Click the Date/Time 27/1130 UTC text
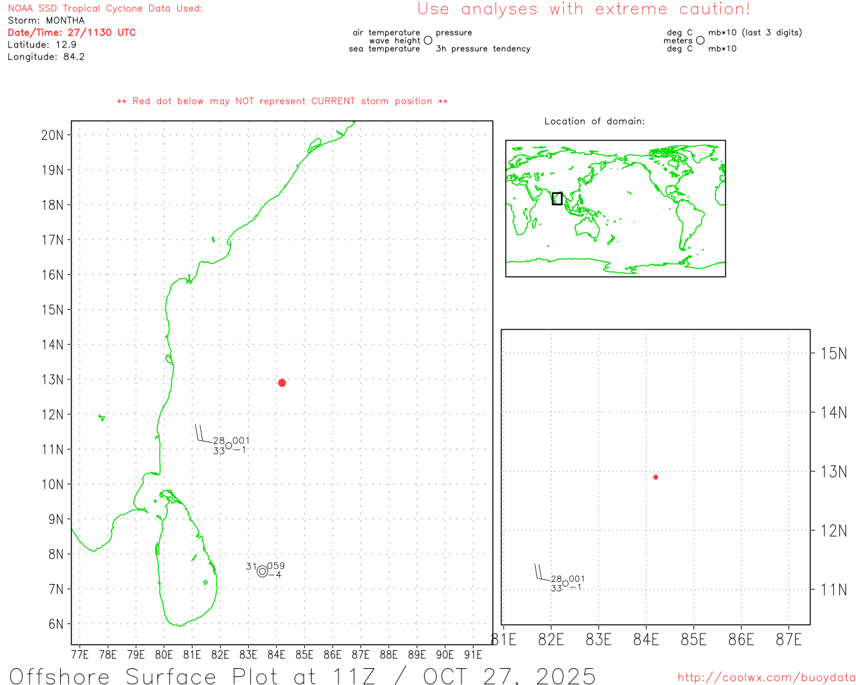The height and width of the screenshot is (685, 856). [72, 32]
